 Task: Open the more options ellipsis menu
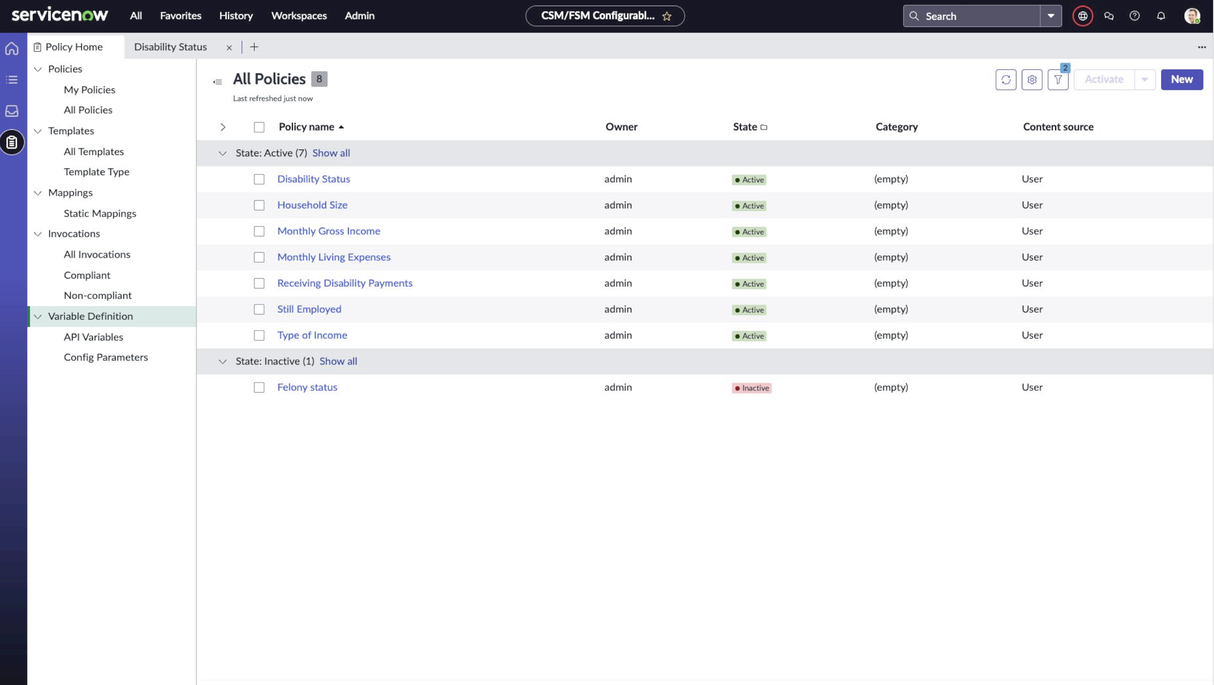point(1202,47)
